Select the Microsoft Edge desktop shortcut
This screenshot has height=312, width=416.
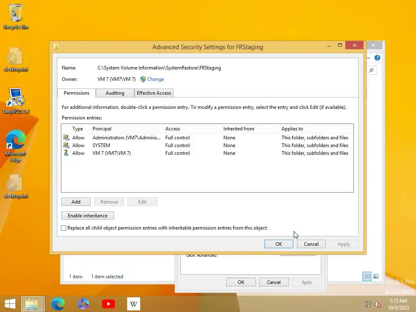(15, 146)
